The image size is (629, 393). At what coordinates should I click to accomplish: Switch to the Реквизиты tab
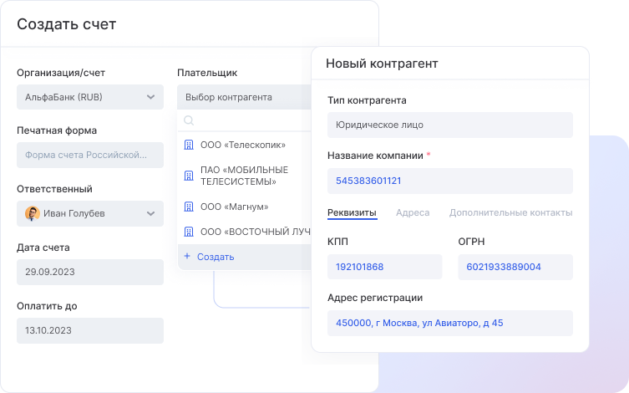click(352, 212)
